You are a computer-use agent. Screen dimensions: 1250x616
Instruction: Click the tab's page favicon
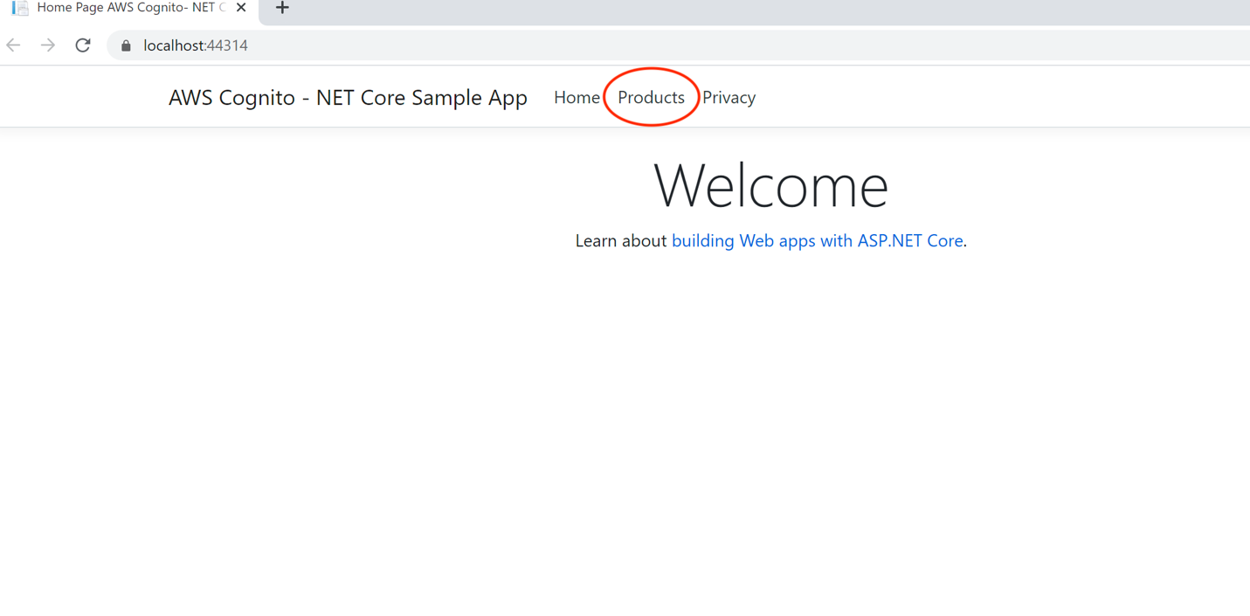point(20,8)
